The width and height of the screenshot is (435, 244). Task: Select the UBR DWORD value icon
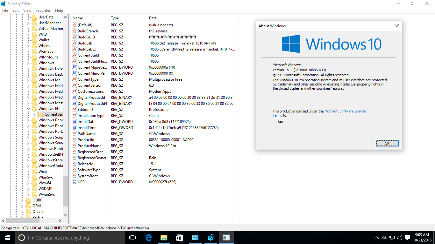75,182
